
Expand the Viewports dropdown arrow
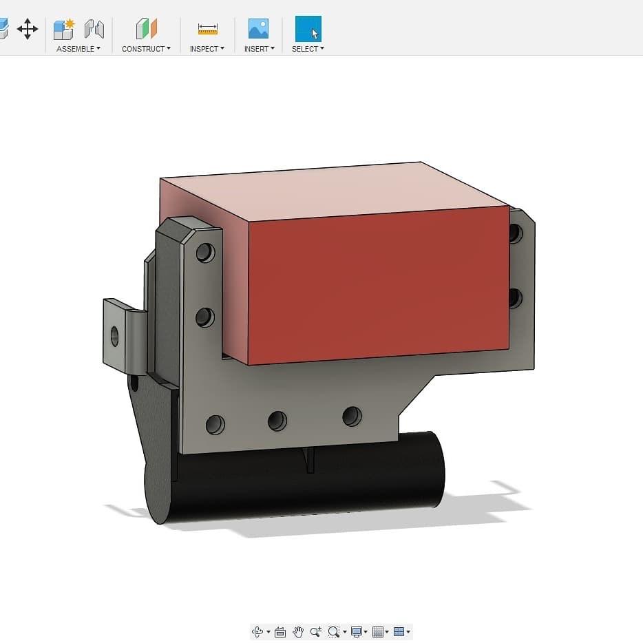point(408,632)
